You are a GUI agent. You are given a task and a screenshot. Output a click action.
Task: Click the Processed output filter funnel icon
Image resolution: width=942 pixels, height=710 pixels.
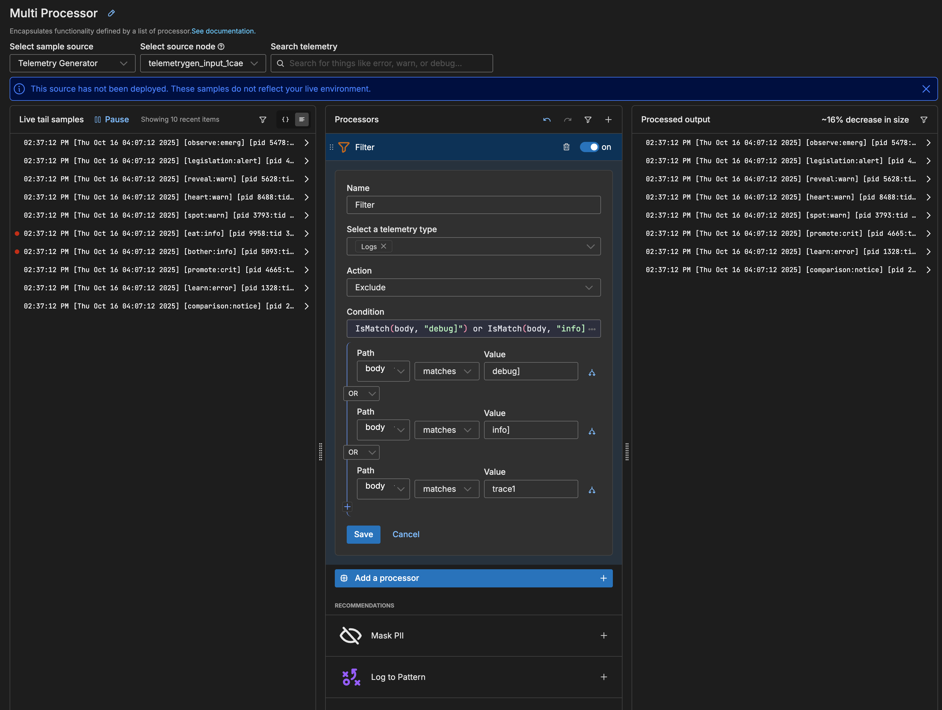pos(924,120)
